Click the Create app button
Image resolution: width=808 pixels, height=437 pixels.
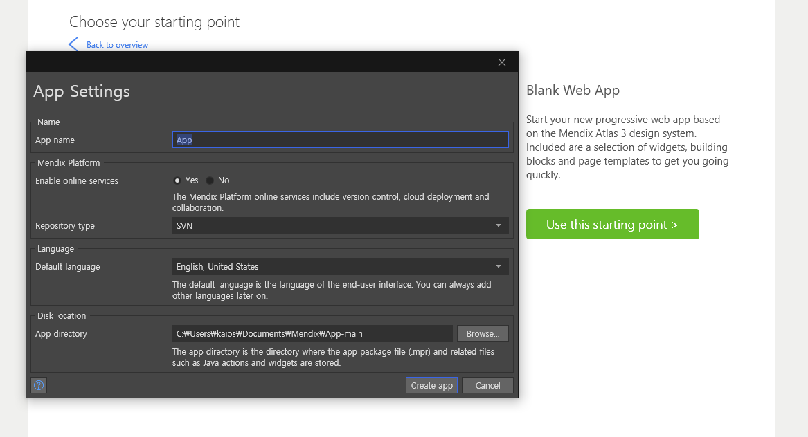(x=432, y=386)
